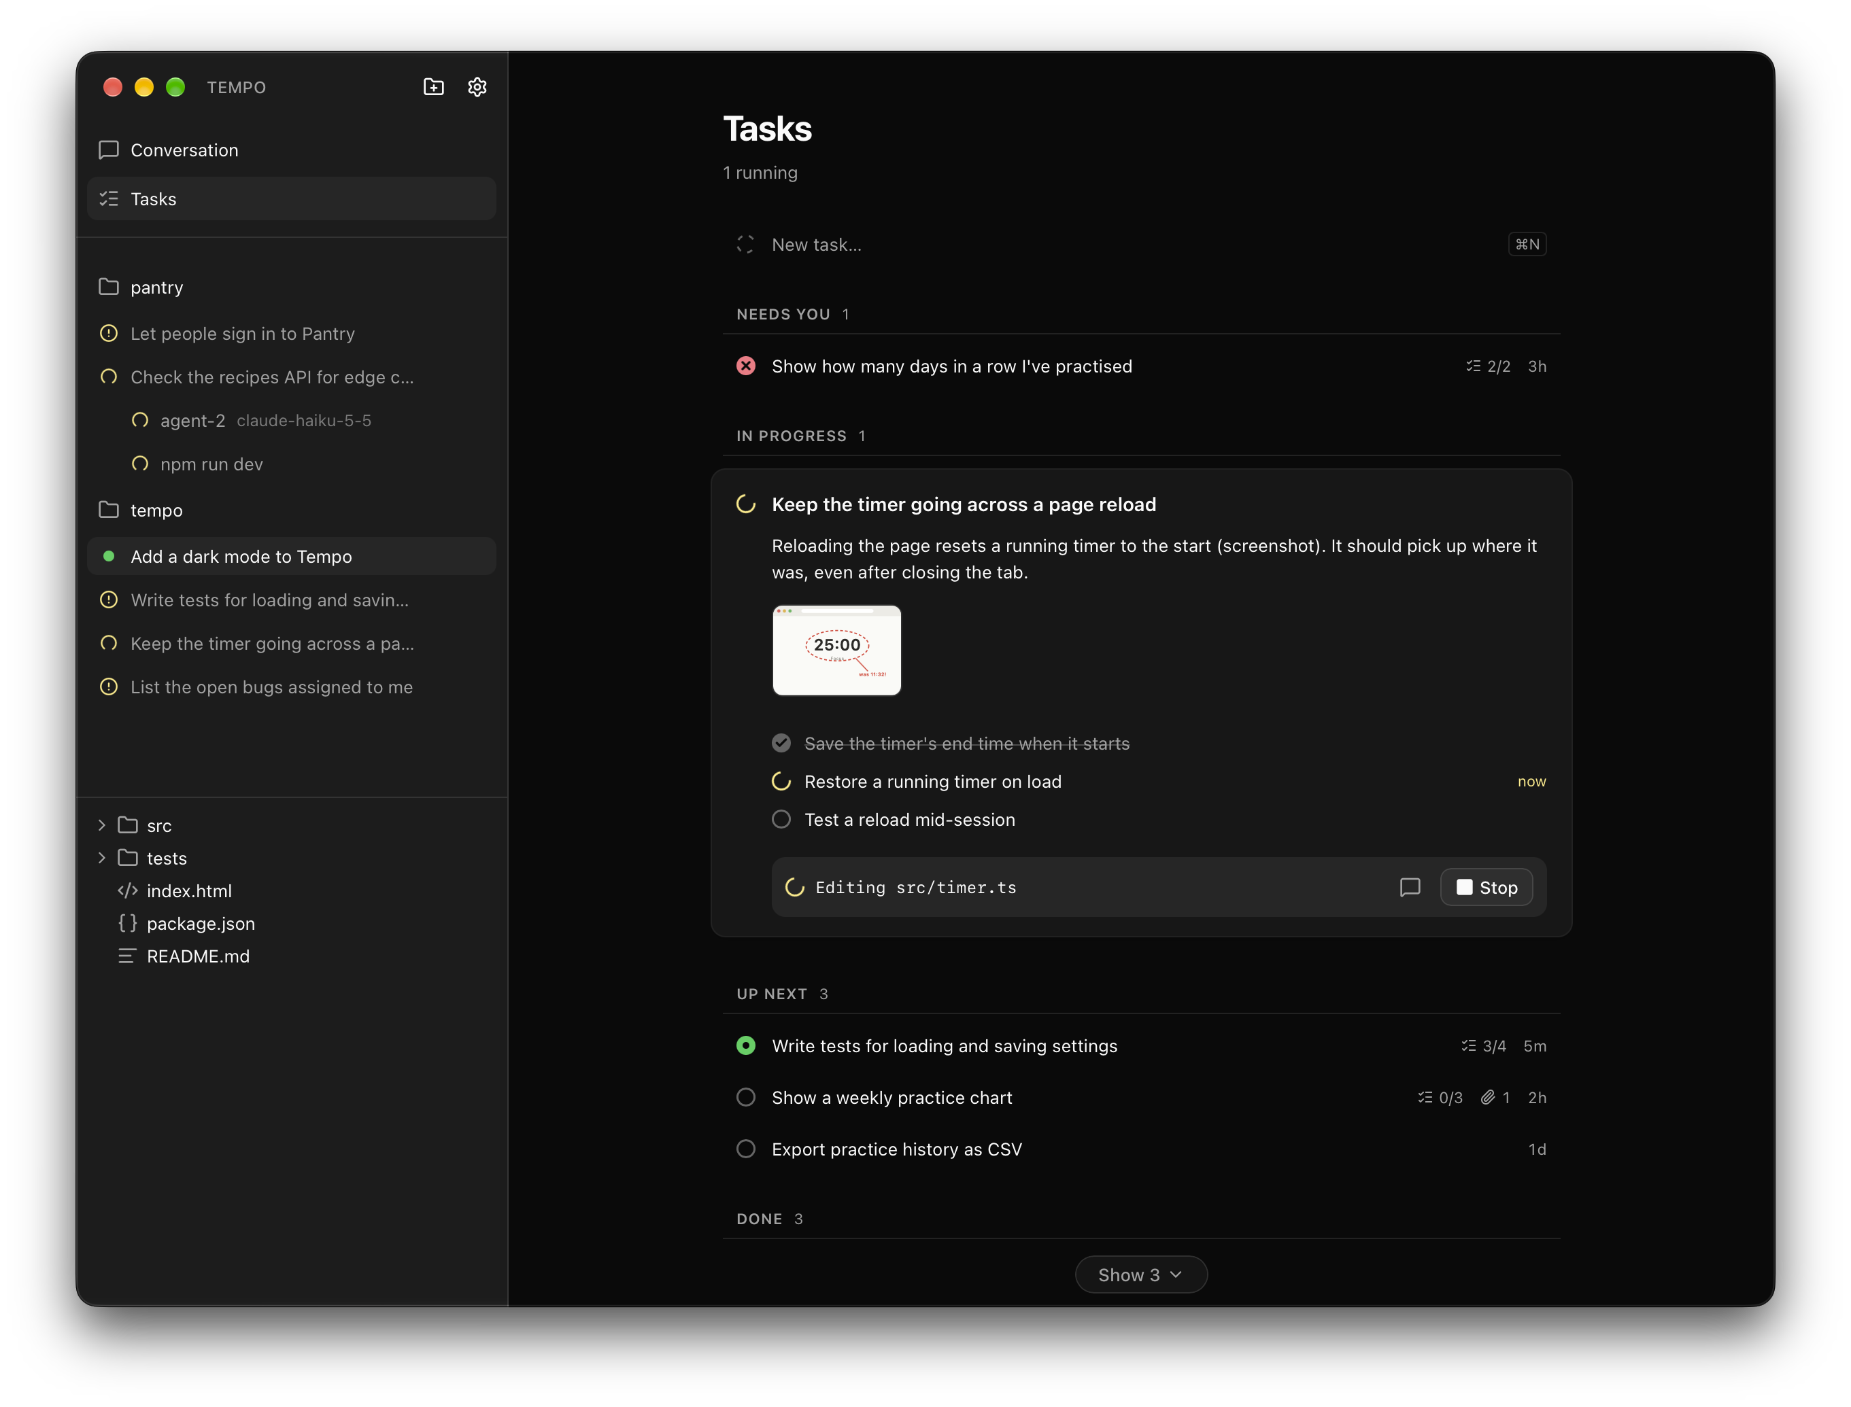Click the Export practice history as CSV row
The image size is (1851, 1407).
[1140, 1149]
